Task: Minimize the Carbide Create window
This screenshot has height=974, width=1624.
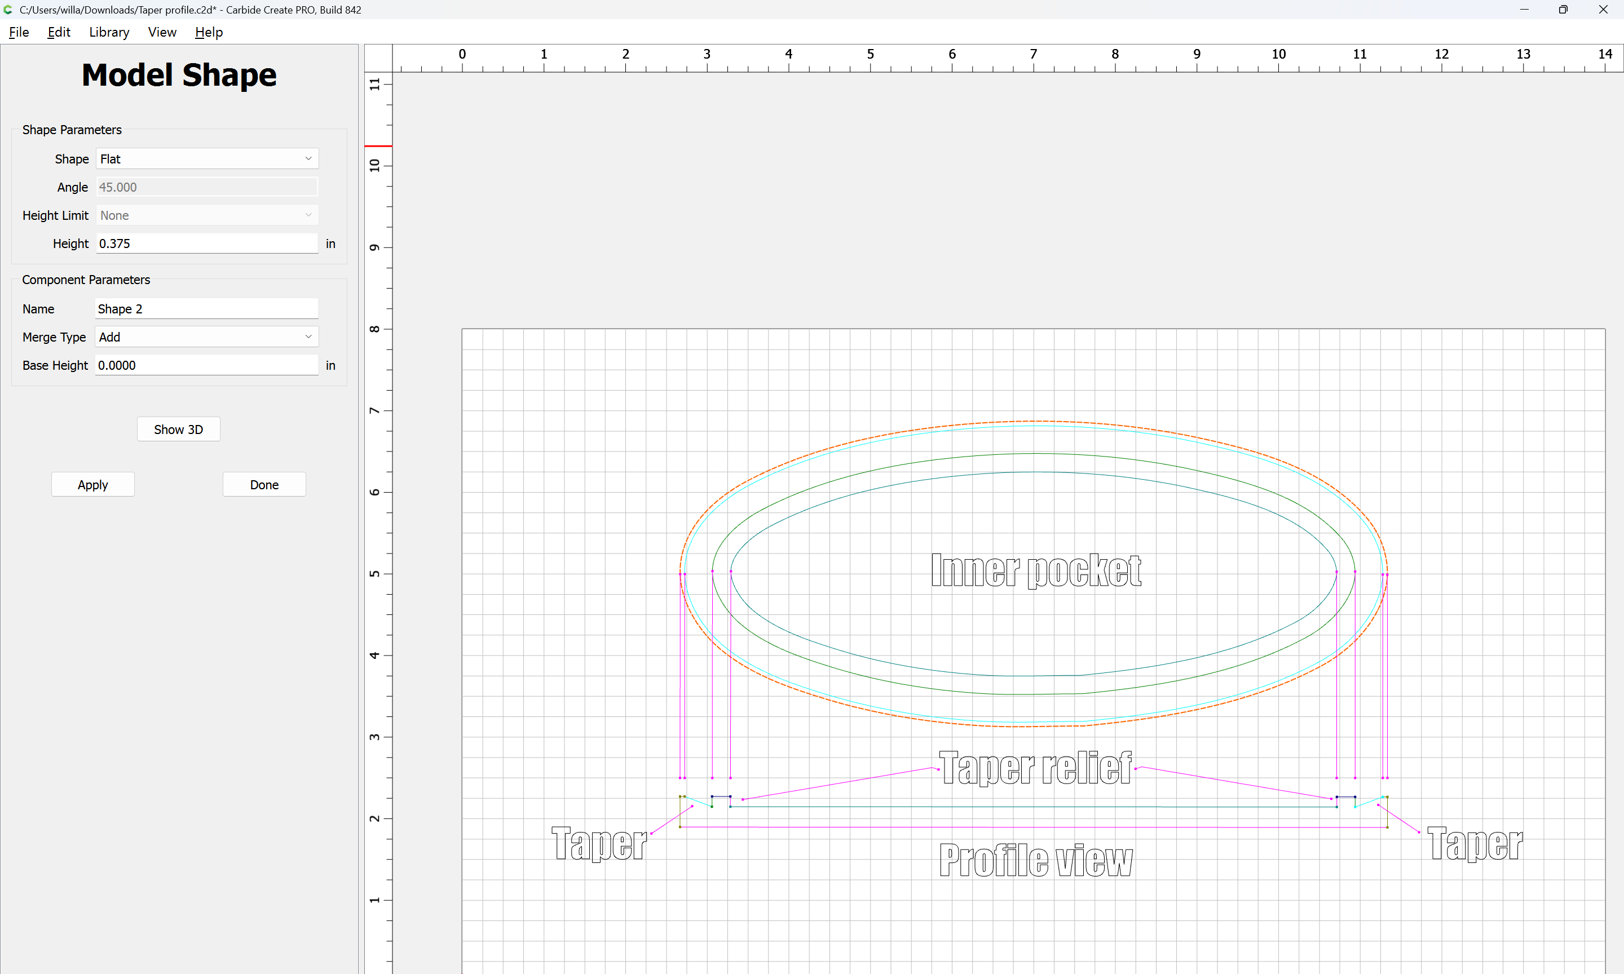Action: tap(1524, 10)
